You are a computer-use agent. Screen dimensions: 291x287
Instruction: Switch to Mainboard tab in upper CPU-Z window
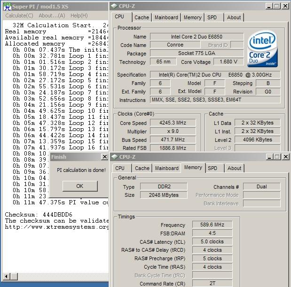click(x=166, y=17)
